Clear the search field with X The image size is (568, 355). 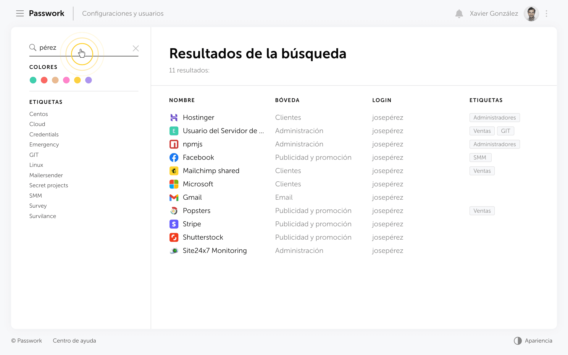[136, 48]
